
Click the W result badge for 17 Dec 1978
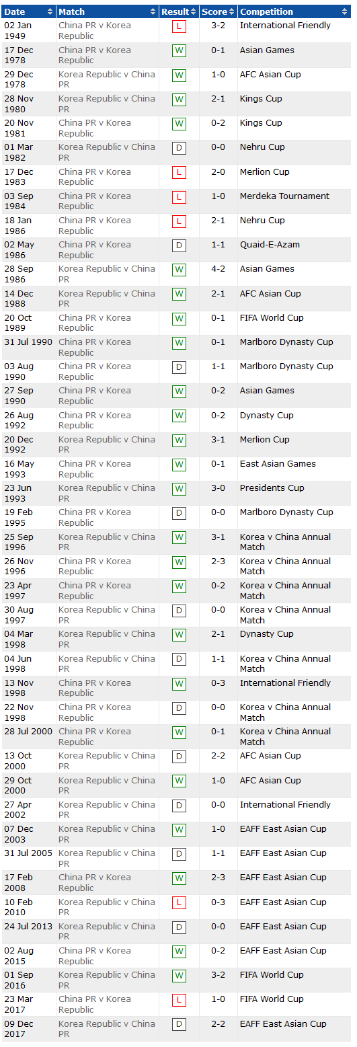(x=179, y=52)
